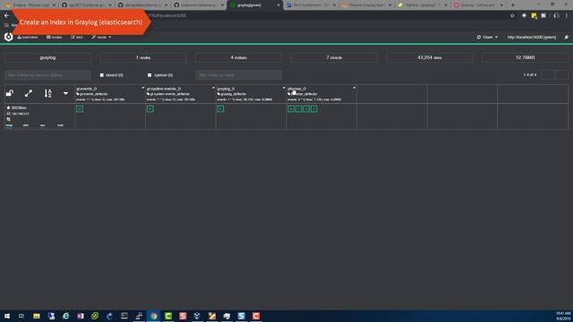The image size is (573, 322).
Task: Click the second phpmae_0 shard square
Action: 299,109
